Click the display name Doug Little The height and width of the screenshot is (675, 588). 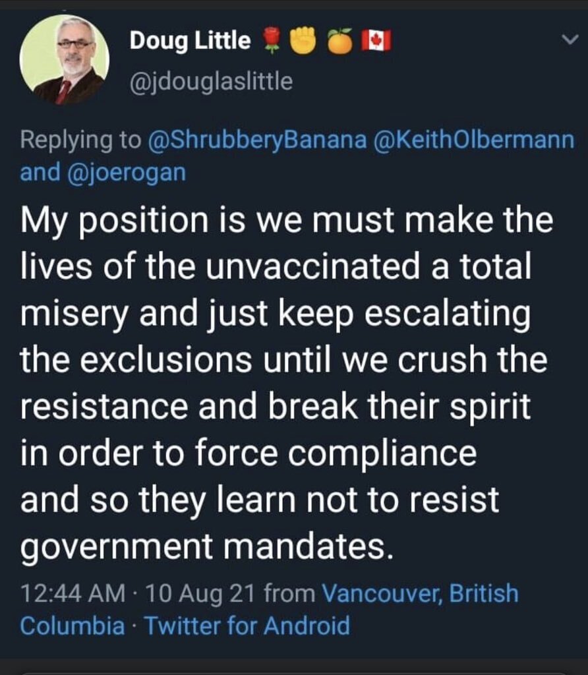pyautogui.click(x=190, y=42)
